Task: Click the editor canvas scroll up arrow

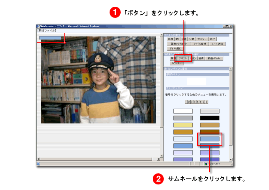Action: pyautogui.click(x=161, y=35)
